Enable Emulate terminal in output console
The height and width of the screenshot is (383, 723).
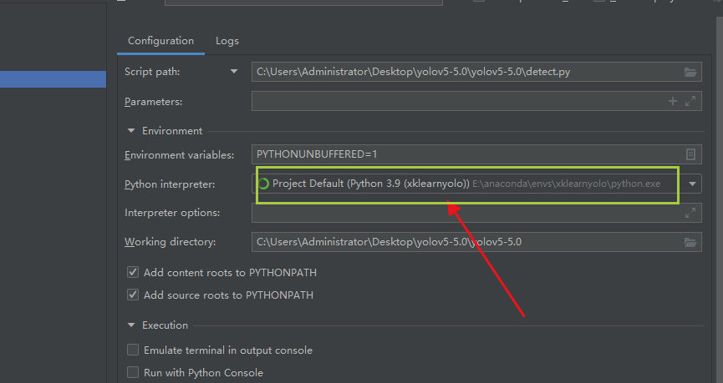pos(133,350)
